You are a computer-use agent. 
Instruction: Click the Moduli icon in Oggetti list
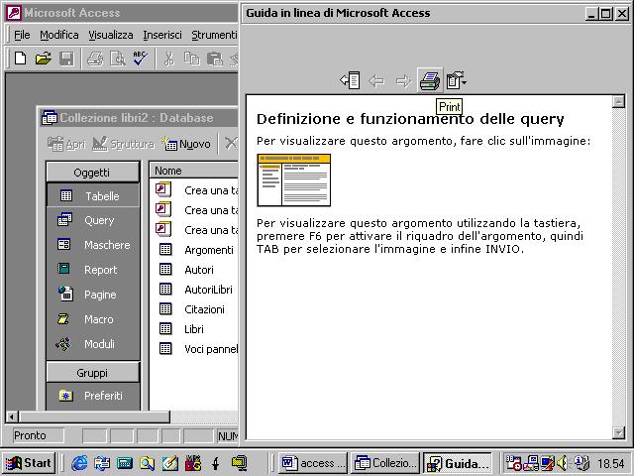(63, 344)
